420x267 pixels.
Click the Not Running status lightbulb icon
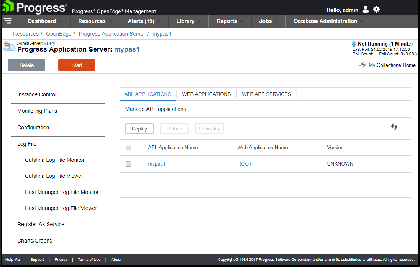point(354,44)
